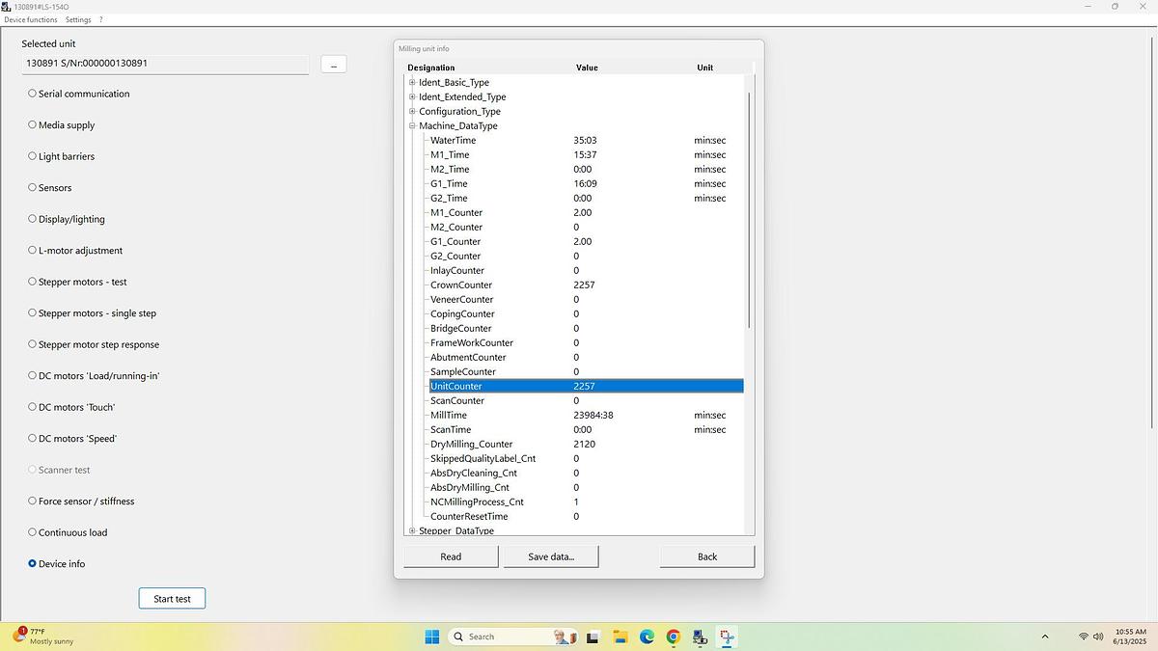
Task: Open Google Chrome from the taskbar
Action: click(x=673, y=637)
